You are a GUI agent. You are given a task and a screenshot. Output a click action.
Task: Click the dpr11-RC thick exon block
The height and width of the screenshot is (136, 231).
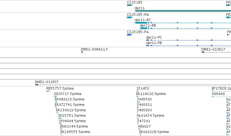[x=141, y=23]
